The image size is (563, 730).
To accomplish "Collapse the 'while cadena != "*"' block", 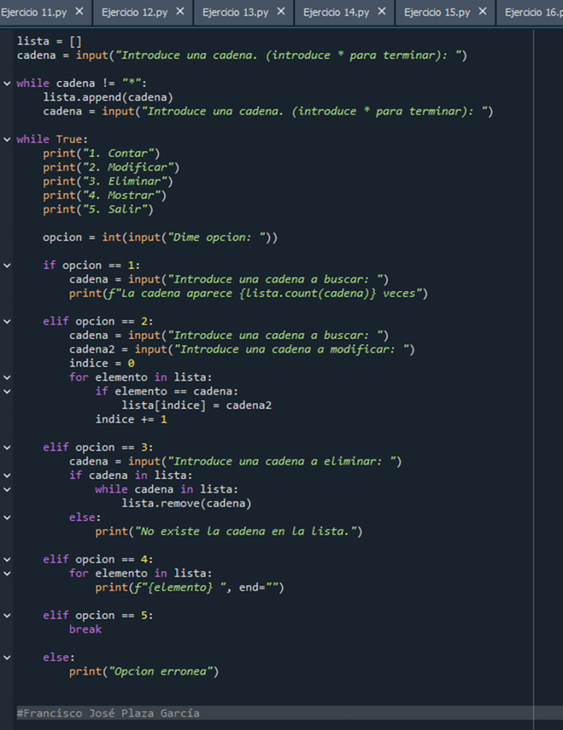I will click(x=7, y=83).
